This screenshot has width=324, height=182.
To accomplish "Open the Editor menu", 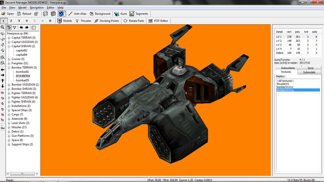I will [x=50, y=8].
